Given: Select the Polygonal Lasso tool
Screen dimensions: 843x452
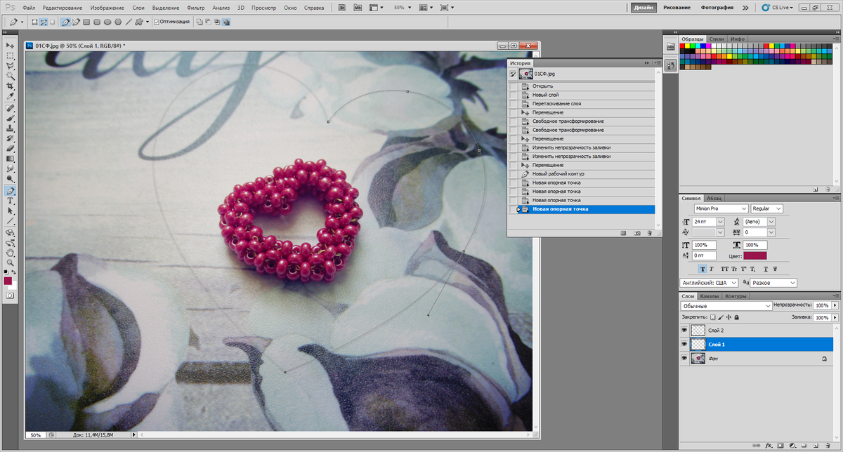Looking at the screenshot, I should [10, 65].
